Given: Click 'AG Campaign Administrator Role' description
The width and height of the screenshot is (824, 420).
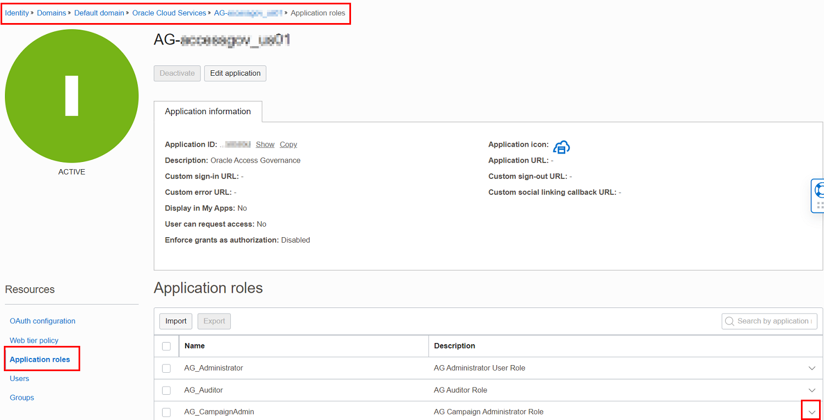Looking at the screenshot, I should click(x=488, y=412).
